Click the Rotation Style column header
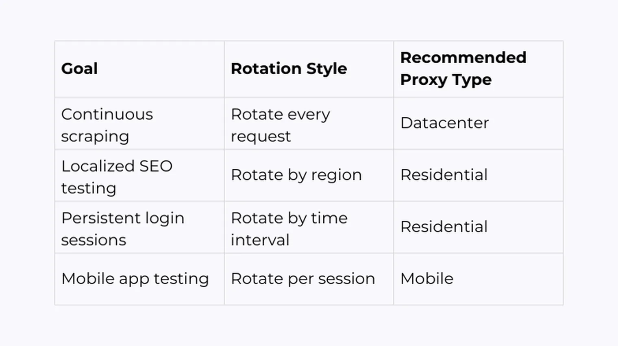 click(309, 69)
